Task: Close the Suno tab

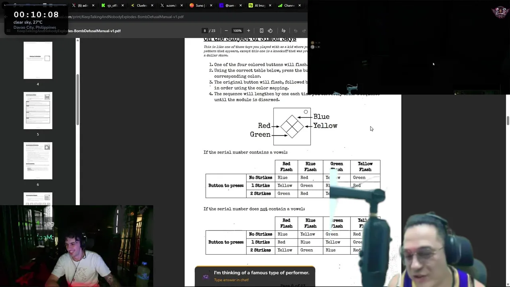Action: tap(211, 6)
